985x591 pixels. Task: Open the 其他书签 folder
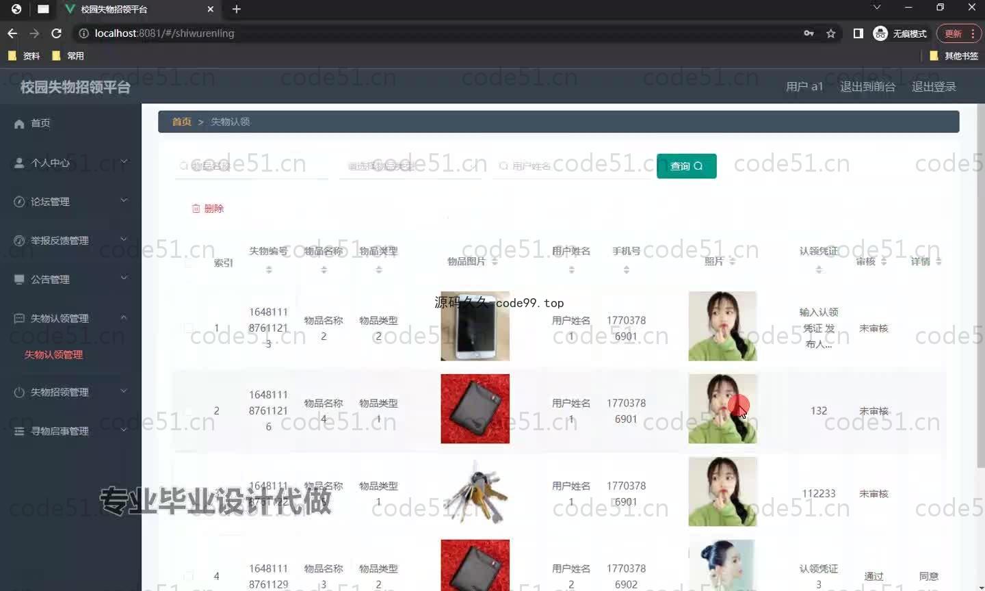(x=954, y=55)
